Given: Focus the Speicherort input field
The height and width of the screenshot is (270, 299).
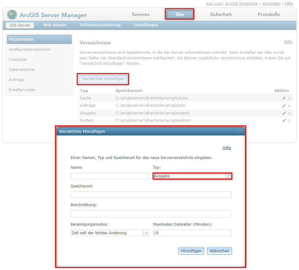Looking at the screenshot, I should [151, 195].
